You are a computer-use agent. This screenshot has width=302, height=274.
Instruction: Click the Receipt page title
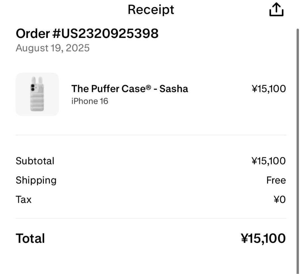coord(151,9)
